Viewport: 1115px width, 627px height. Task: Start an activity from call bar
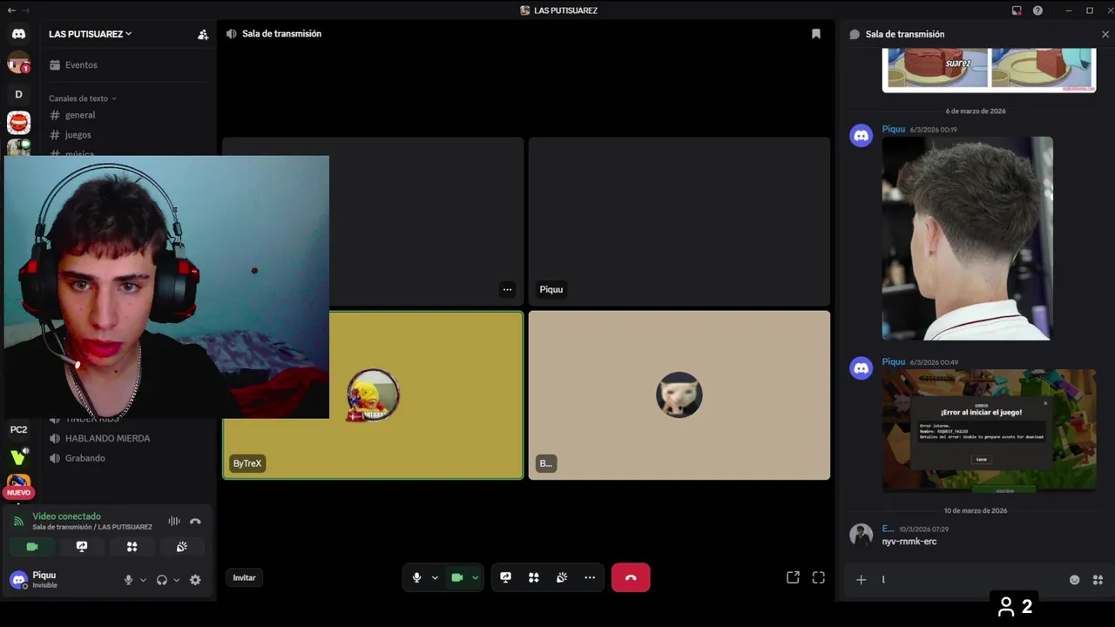pos(534,577)
